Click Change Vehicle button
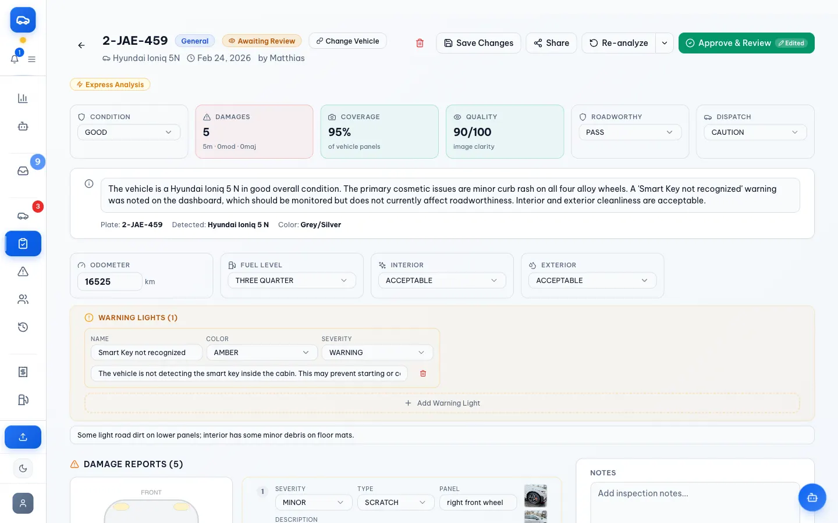Screen dimensions: 838x523 pyautogui.click(x=347, y=41)
